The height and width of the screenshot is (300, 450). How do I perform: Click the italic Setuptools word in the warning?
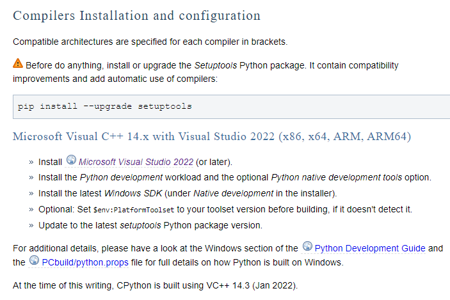click(216, 66)
